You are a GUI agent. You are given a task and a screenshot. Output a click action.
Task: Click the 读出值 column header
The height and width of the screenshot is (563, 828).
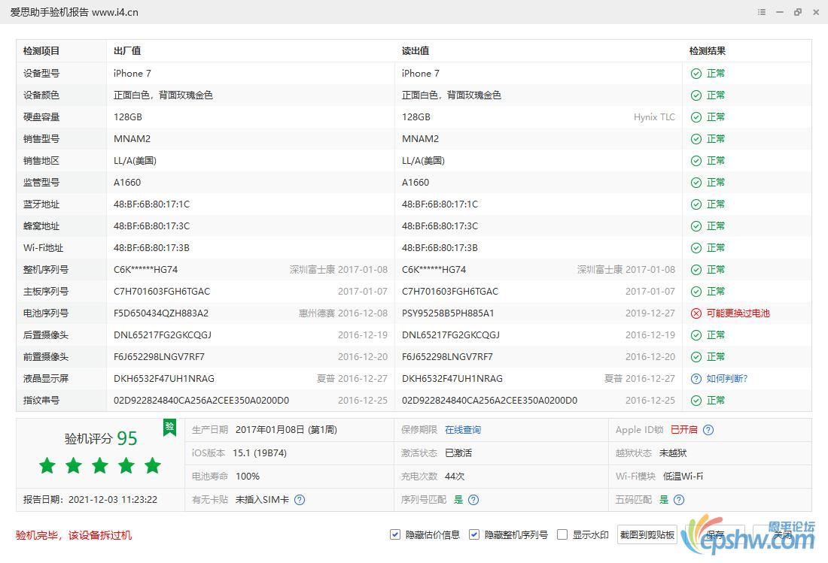pos(416,51)
